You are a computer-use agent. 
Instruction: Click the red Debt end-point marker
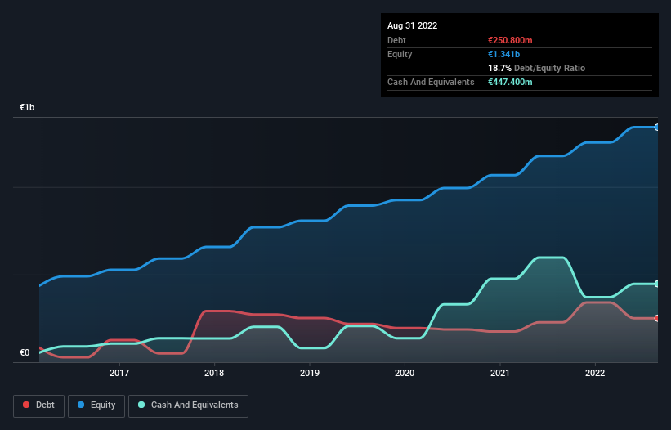(657, 318)
